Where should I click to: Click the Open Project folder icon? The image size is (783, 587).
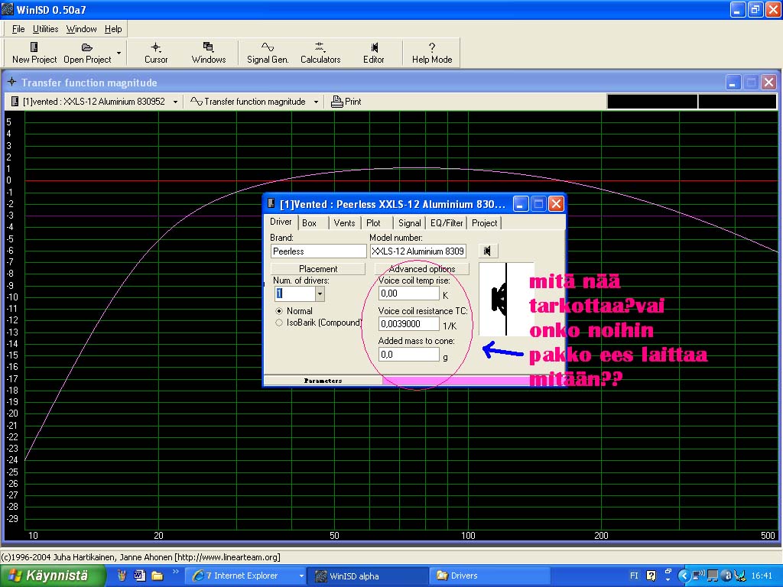tap(87, 47)
